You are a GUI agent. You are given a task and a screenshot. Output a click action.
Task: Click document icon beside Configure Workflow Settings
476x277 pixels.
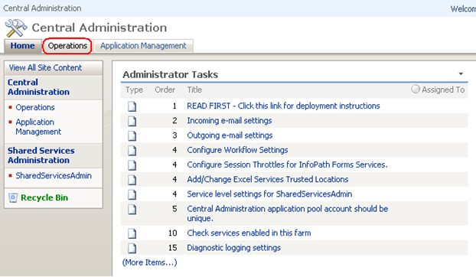[x=132, y=151]
